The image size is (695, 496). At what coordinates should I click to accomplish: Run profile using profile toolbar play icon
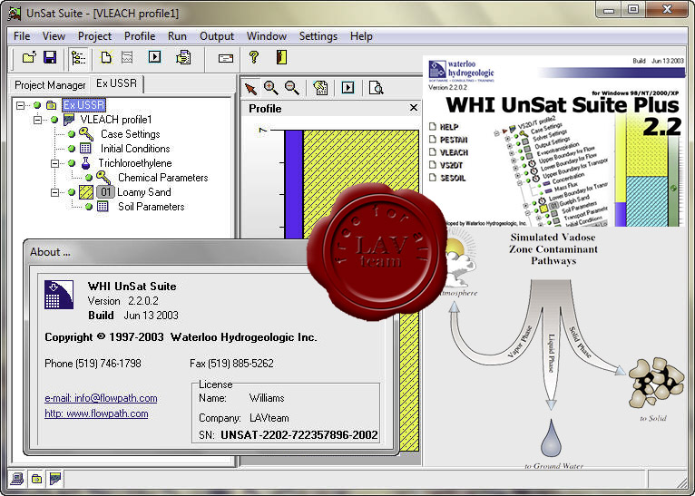347,88
